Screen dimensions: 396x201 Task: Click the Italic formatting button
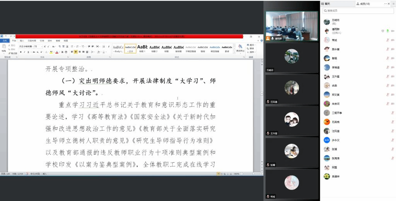point(24,52)
